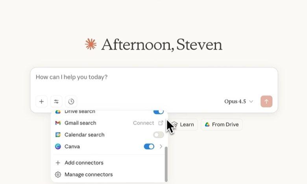Click the Manage connectors gear icon
Viewport: 307px width, 184px height.
click(x=58, y=175)
